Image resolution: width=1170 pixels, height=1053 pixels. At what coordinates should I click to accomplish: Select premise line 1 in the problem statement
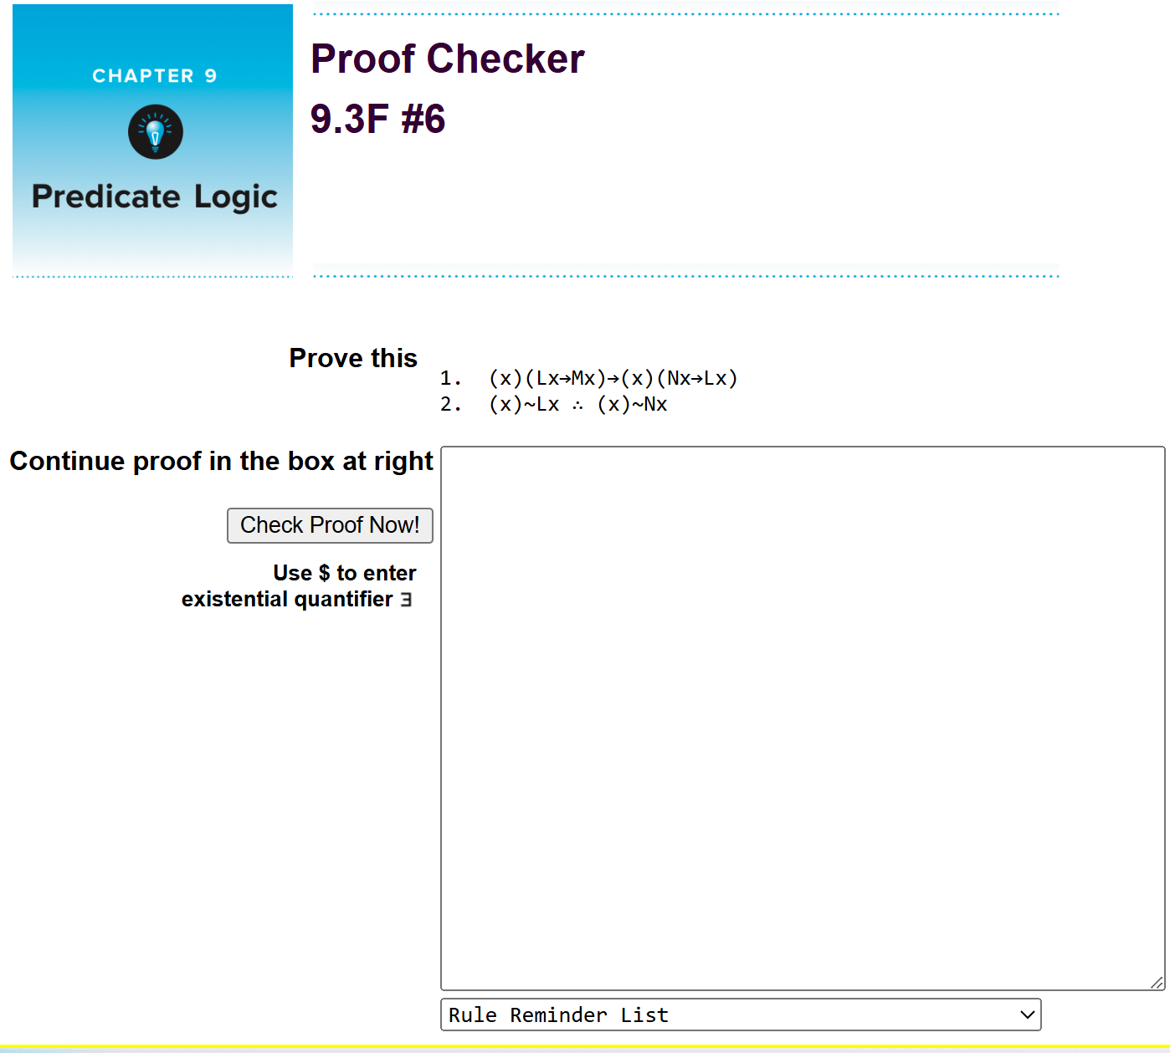[x=588, y=378]
